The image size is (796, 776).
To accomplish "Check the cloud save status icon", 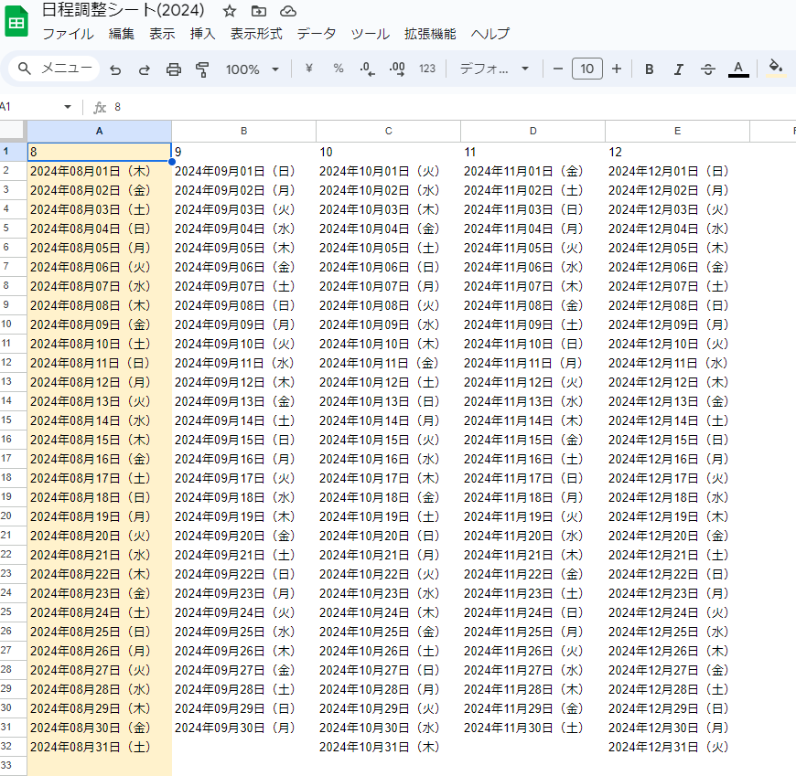I will pos(288,11).
